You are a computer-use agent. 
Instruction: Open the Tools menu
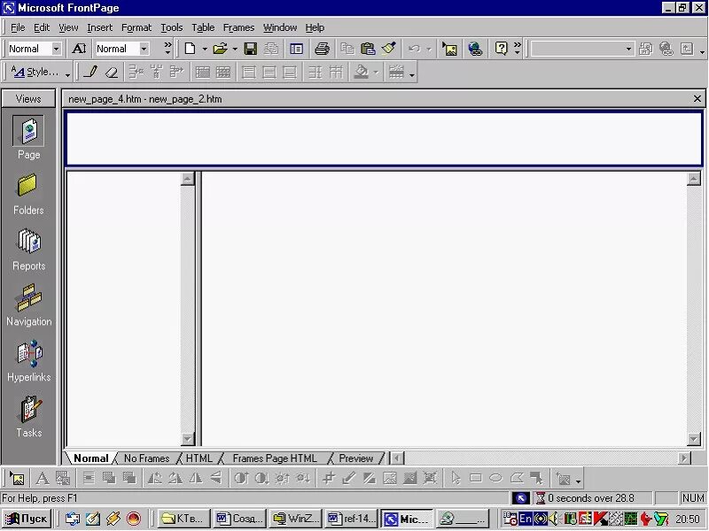click(172, 27)
